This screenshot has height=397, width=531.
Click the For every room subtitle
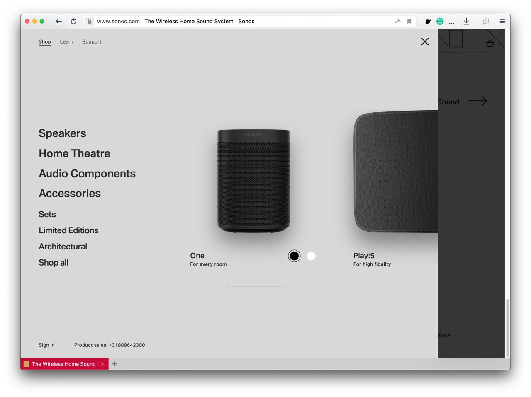(208, 264)
